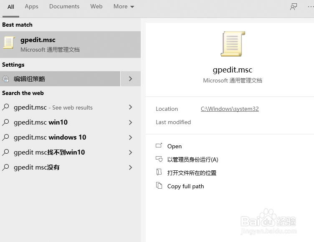The height and width of the screenshot is (242, 314).
Task: Click the shield run-as-admin icon
Action: tap(159, 159)
